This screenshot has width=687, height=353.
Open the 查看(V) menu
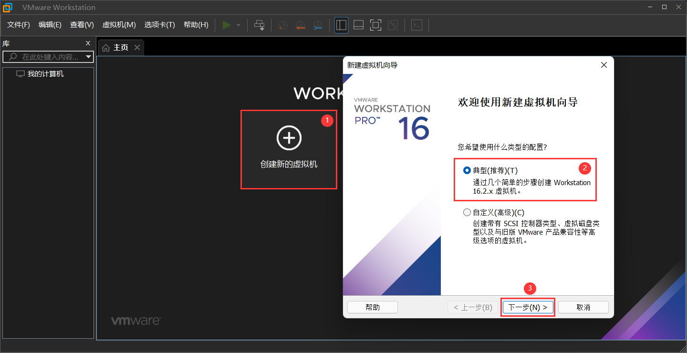[82, 25]
